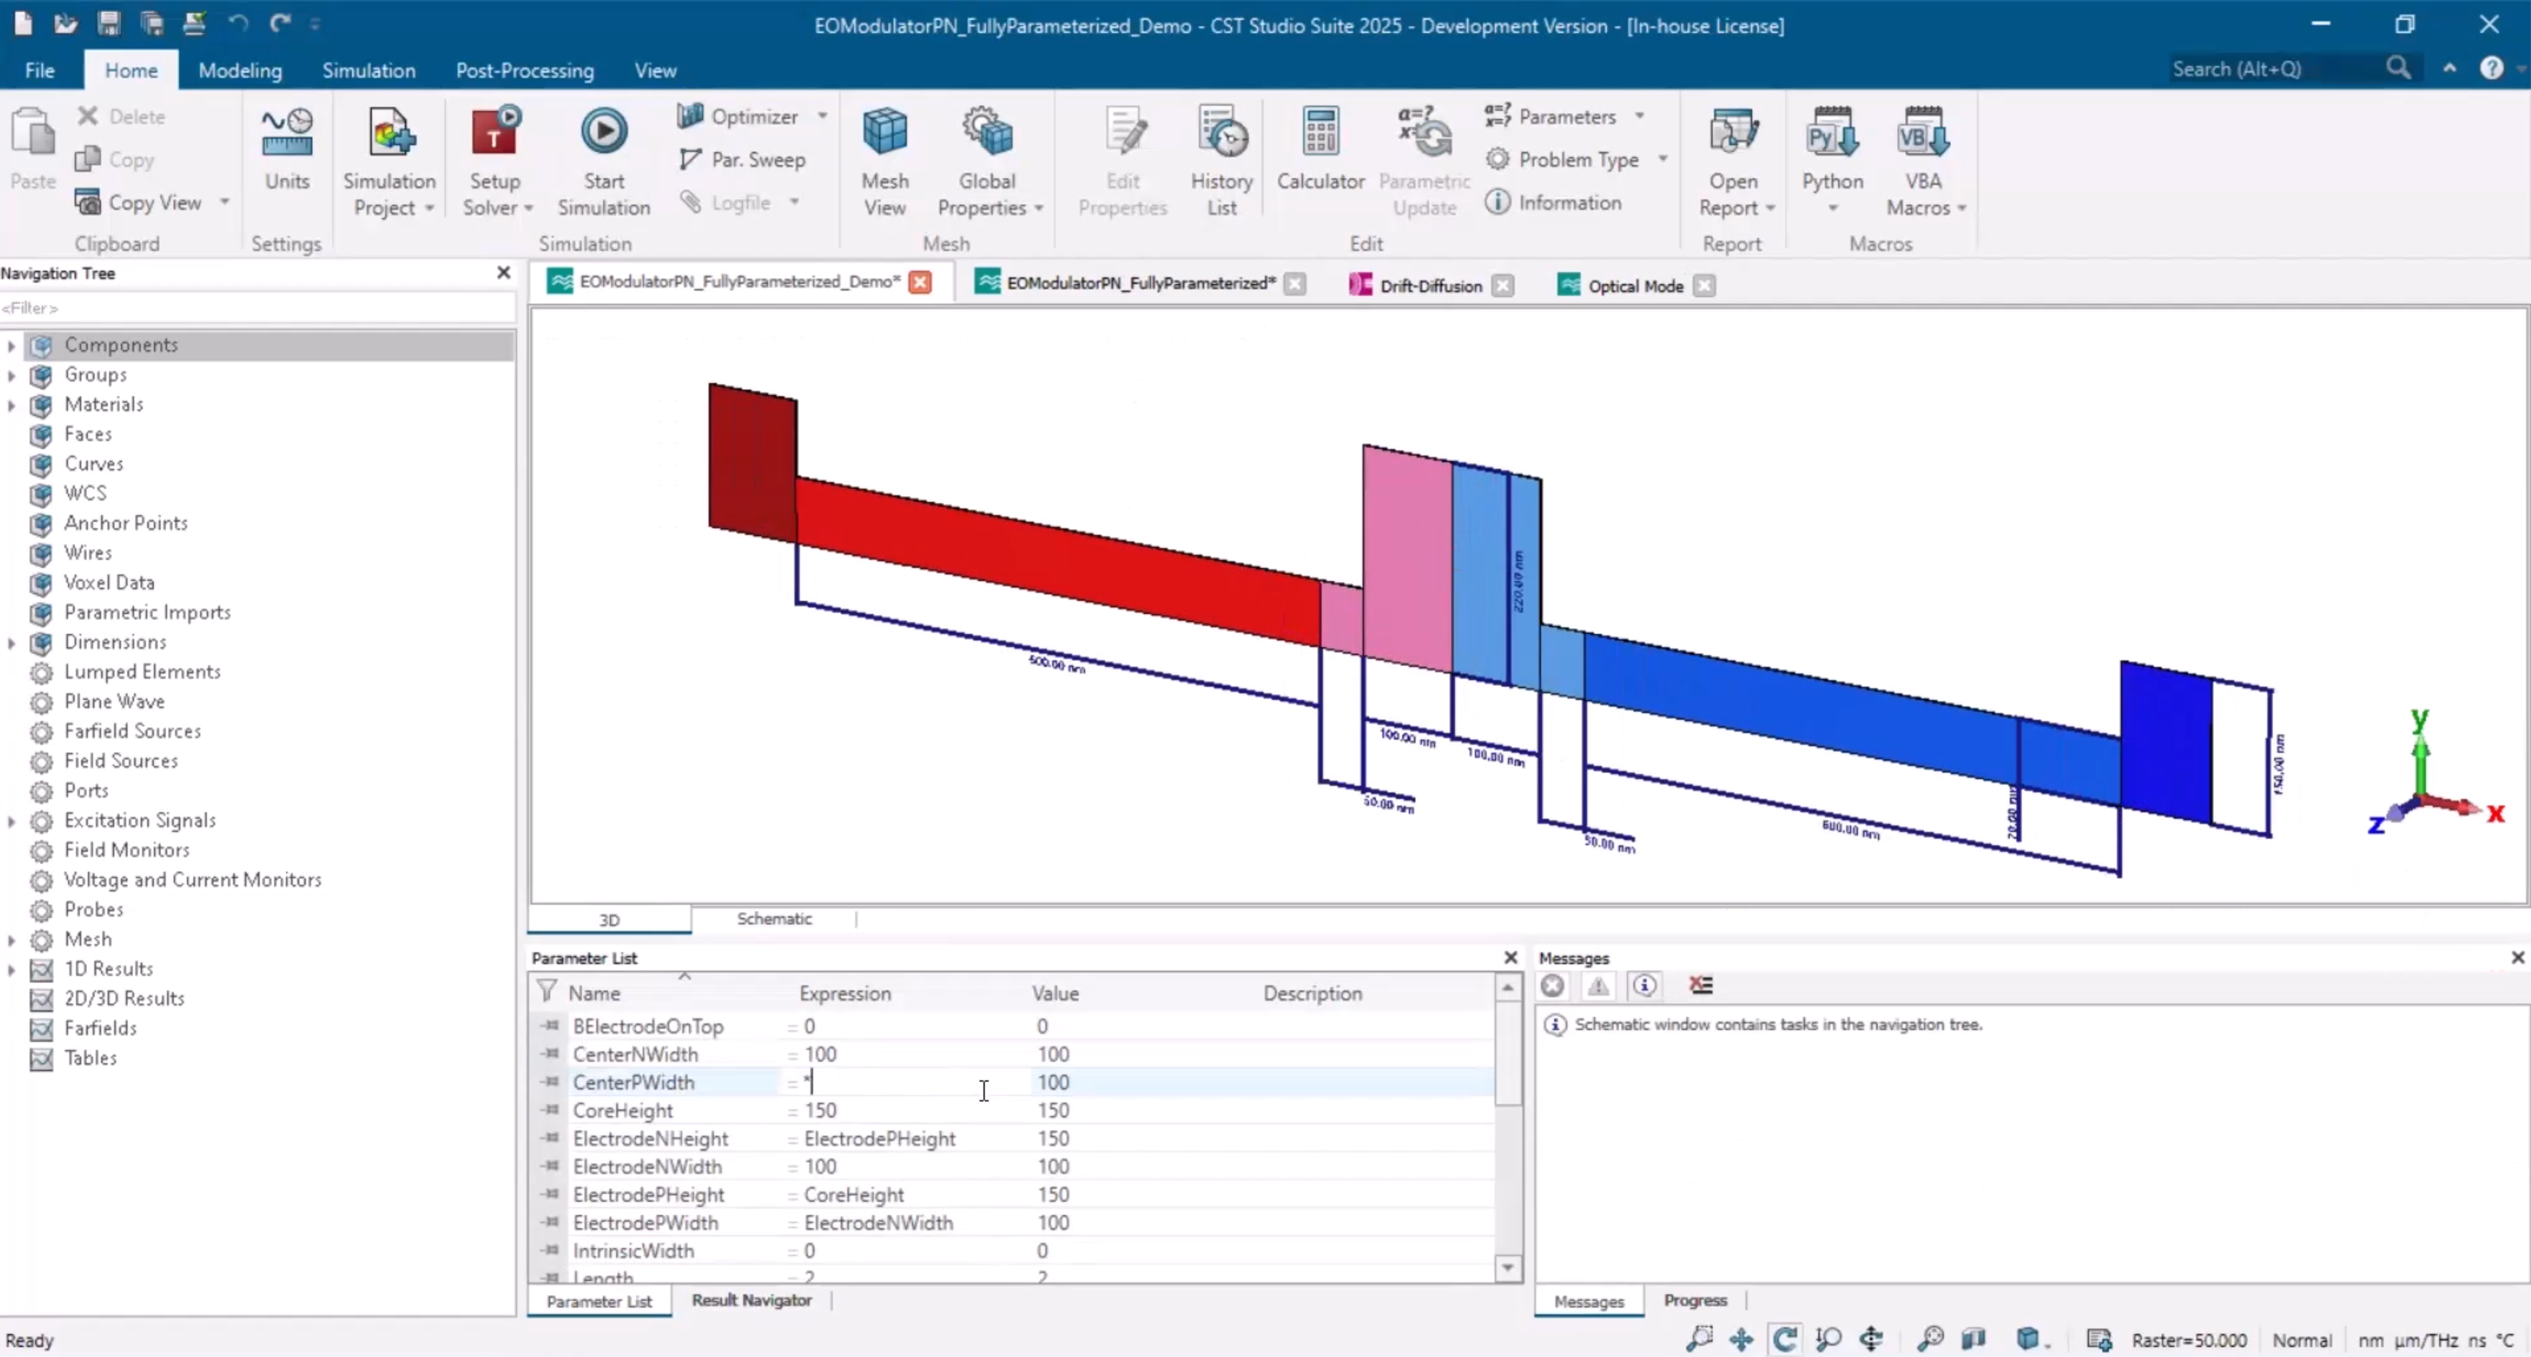The height and width of the screenshot is (1357, 2531).
Task: Click the Information button
Action: 1554,203
